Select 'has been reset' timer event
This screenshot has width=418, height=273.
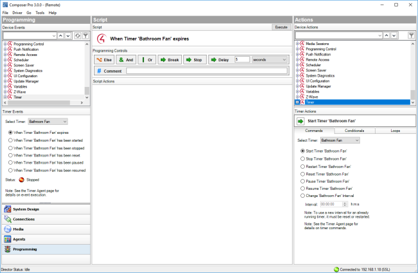[10, 155]
